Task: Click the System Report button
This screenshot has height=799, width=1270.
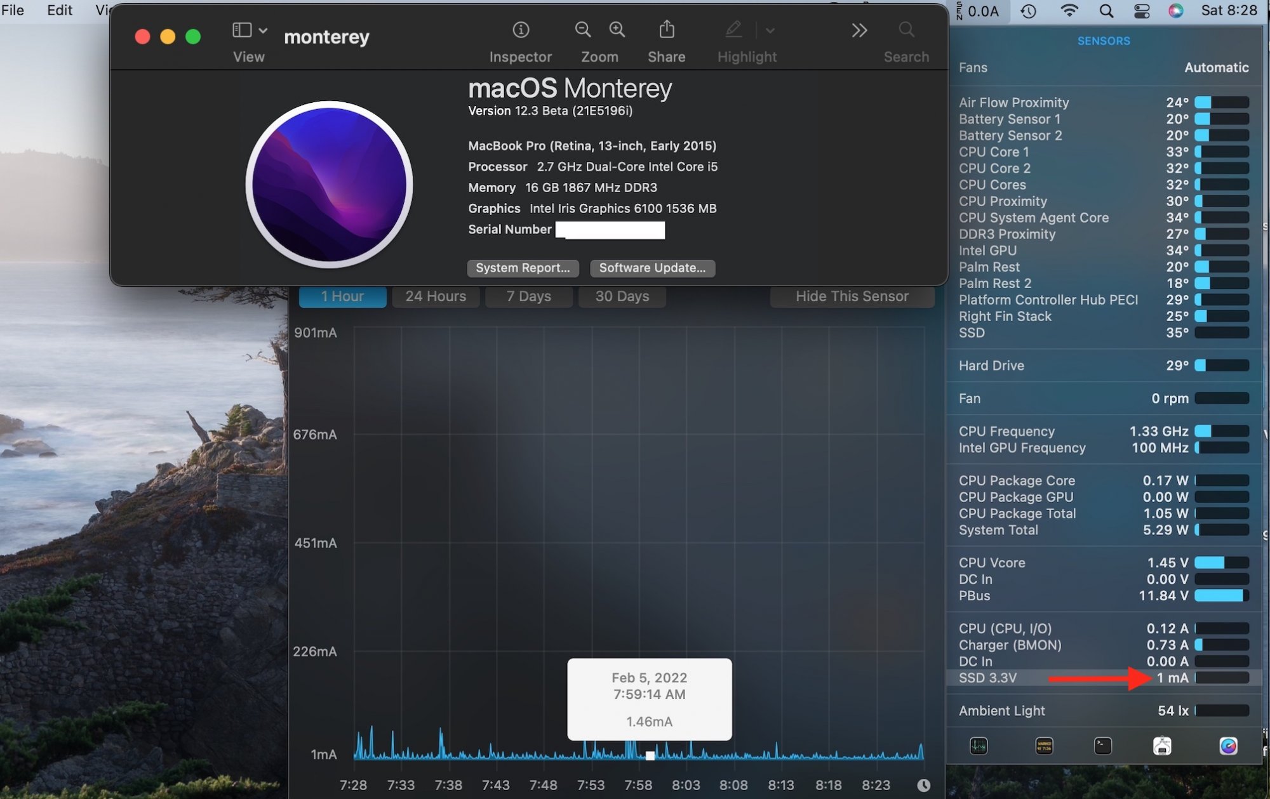Action: [523, 268]
